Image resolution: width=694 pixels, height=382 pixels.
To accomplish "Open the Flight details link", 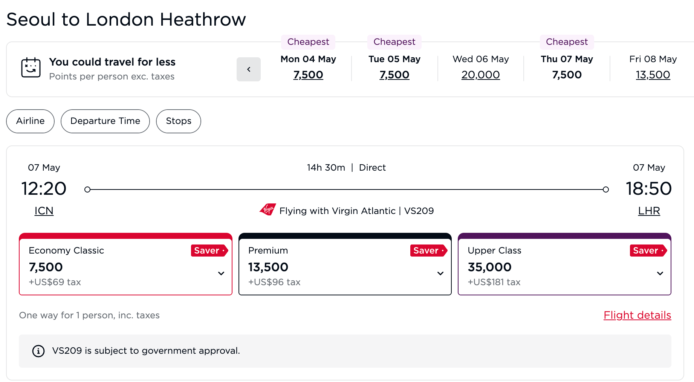I will [637, 315].
